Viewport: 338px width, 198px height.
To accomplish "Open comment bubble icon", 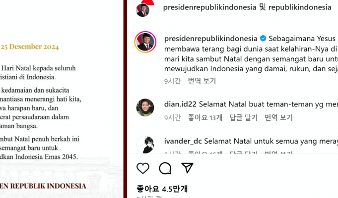I will pyautogui.click(x=165, y=168).
